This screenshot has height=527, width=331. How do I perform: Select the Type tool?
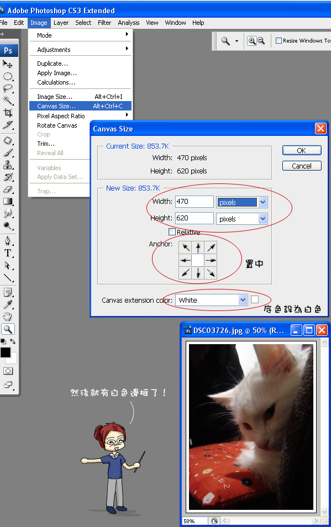tap(8, 253)
